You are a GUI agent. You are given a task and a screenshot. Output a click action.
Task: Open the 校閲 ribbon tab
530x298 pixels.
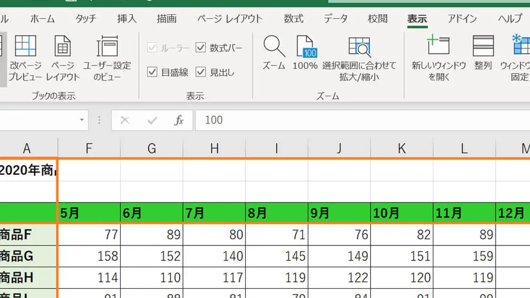point(377,19)
